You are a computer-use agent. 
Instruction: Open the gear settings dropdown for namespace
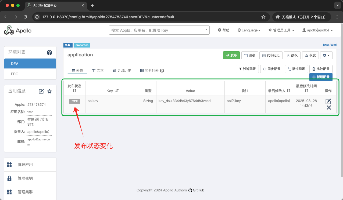point(326,55)
